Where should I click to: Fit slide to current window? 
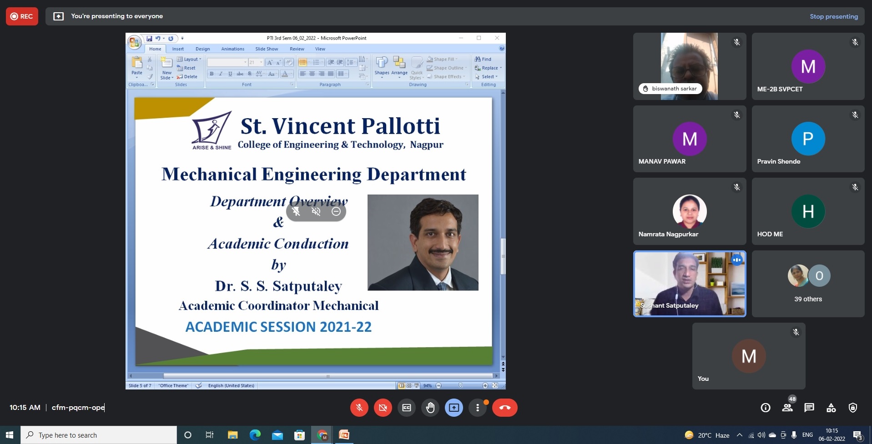[495, 385]
